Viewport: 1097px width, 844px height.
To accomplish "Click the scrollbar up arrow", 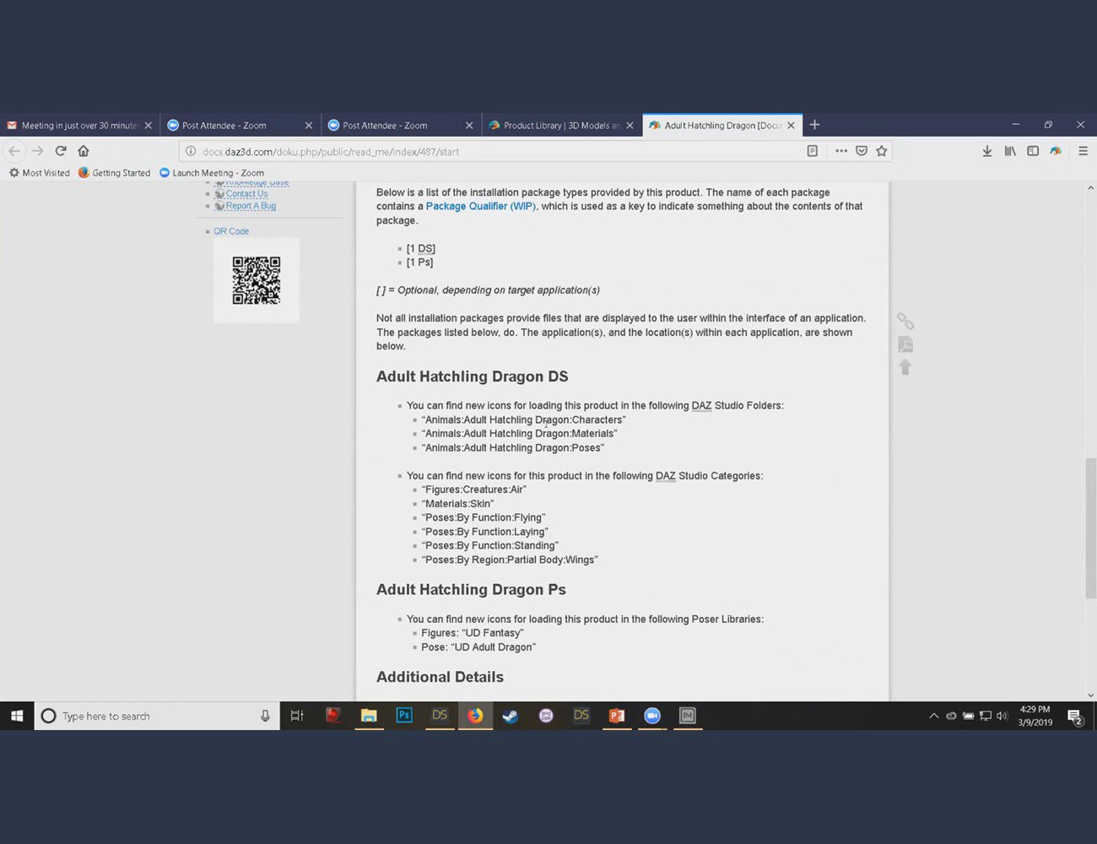I will [1090, 187].
